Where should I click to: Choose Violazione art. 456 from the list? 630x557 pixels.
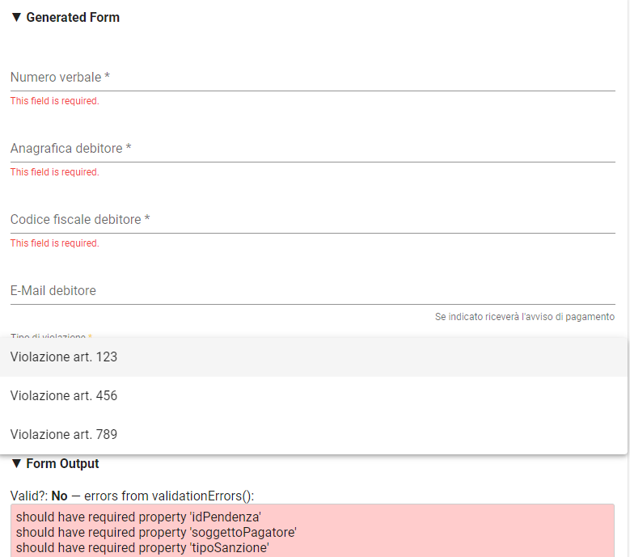pos(314,396)
